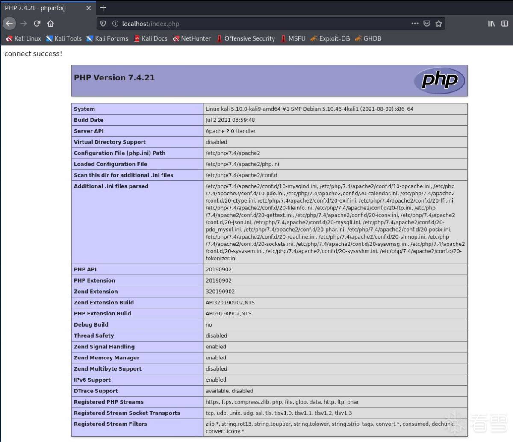Screen dimensions: 513x442
Task: Open the tracking protection shield
Action: [x=103, y=24]
